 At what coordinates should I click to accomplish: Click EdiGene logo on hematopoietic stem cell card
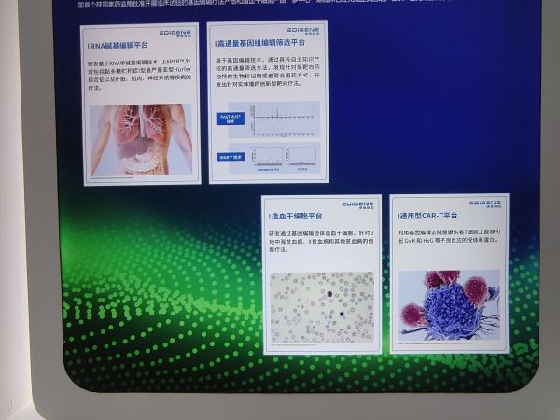357,204
